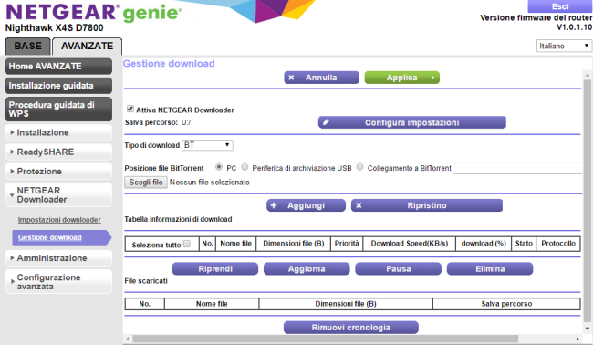This screenshot has height=345, width=593.
Task: Select Collegamento a BitTorrent radio button
Action: [359, 167]
